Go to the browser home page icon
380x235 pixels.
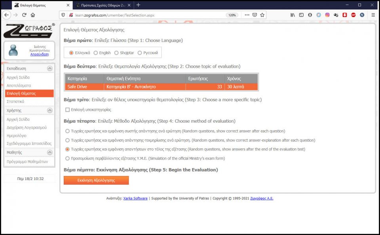33,15
